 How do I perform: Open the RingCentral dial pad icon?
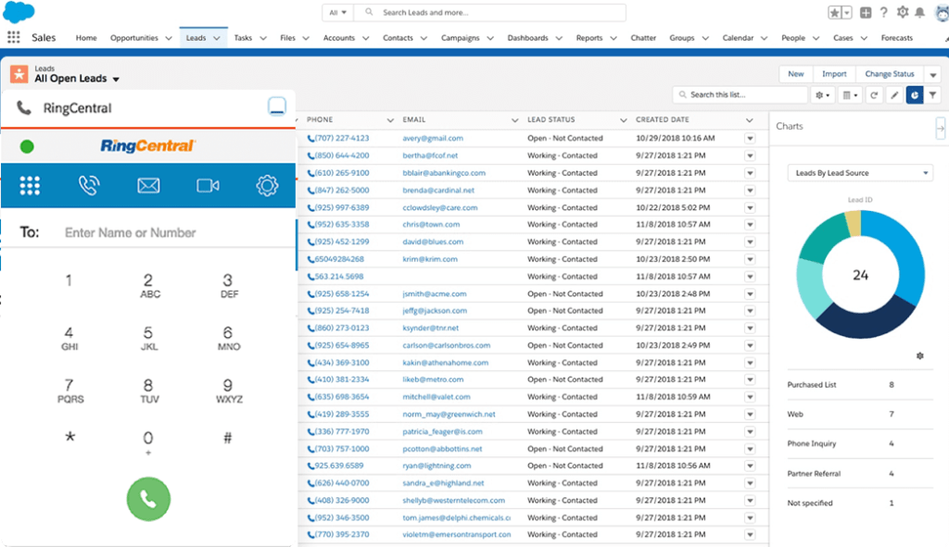[31, 185]
